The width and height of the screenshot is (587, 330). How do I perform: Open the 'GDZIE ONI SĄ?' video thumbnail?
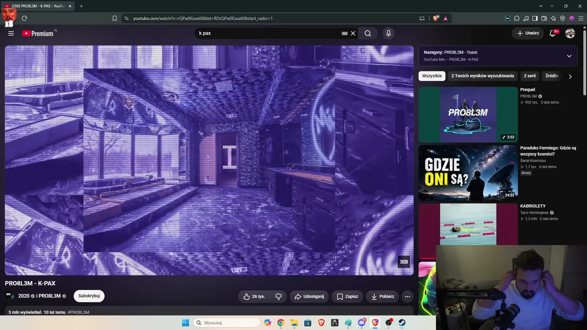point(468,173)
